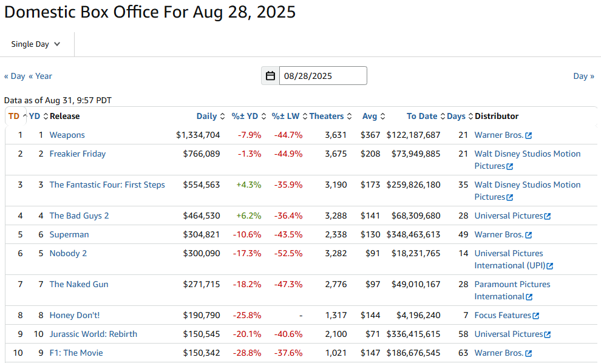Click the page heading Domestic Box Office
Viewport: 601px width, 363px height.
pos(150,12)
